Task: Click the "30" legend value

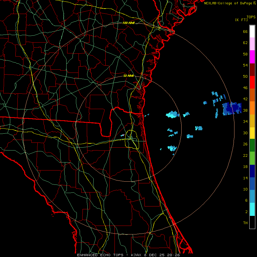Action: pyautogui.click(x=245, y=133)
